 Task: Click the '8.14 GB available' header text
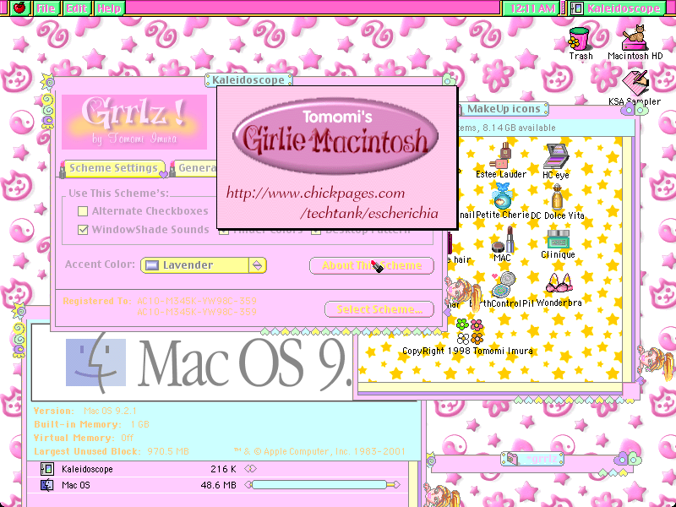519,128
